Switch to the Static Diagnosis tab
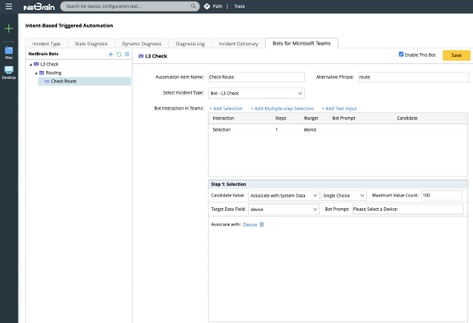The width and height of the screenshot is (473, 323). click(91, 44)
